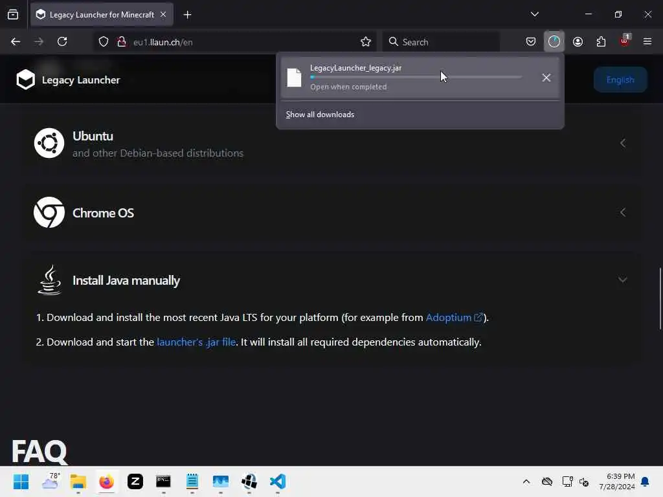663x497 pixels.
Task: View site security lock information
Action: pos(122,42)
